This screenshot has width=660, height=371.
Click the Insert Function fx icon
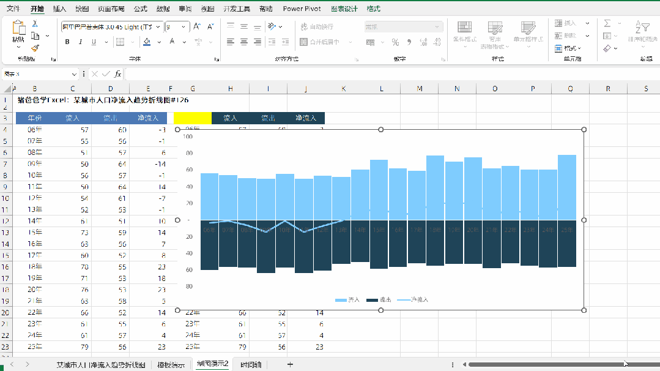click(118, 74)
